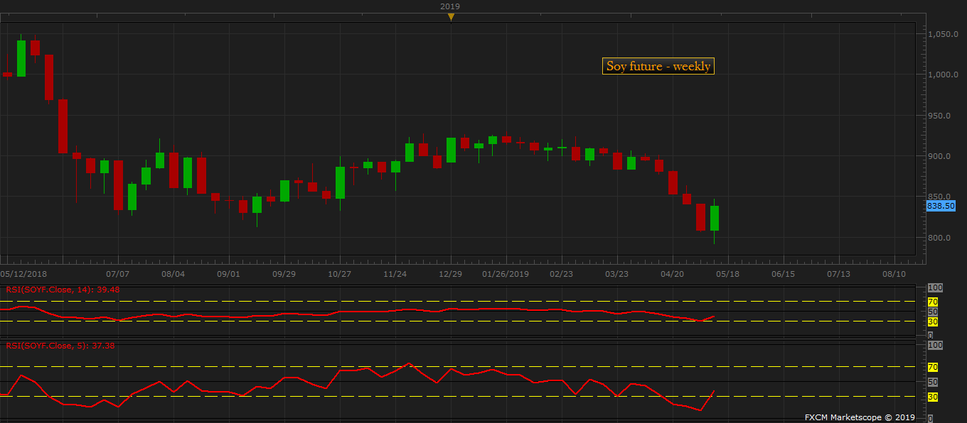
Task: Click the 70 level on the RSI 5 scale
Action: [933, 367]
